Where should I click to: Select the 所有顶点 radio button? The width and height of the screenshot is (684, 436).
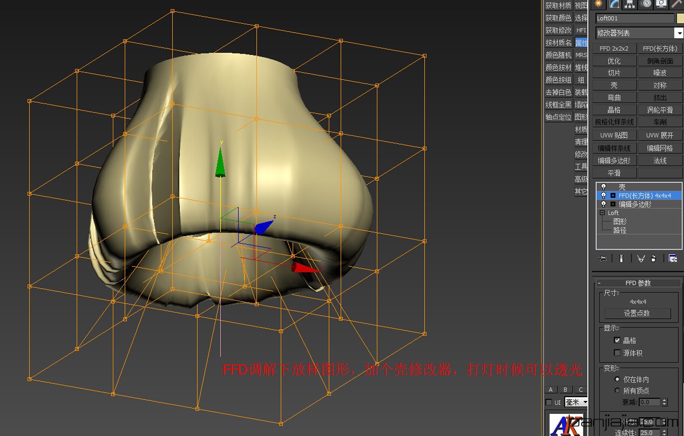tap(617, 390)
